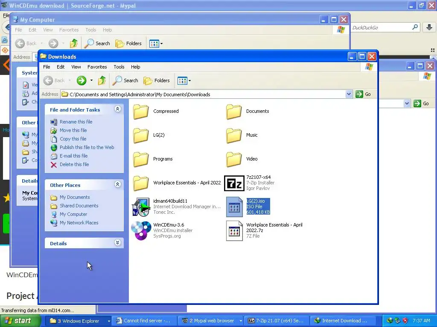The width and height of the screenshot is (437, 327).
Task: Select Workplace Essentials - April 2022.7z file icon
Action: point(234,231)
